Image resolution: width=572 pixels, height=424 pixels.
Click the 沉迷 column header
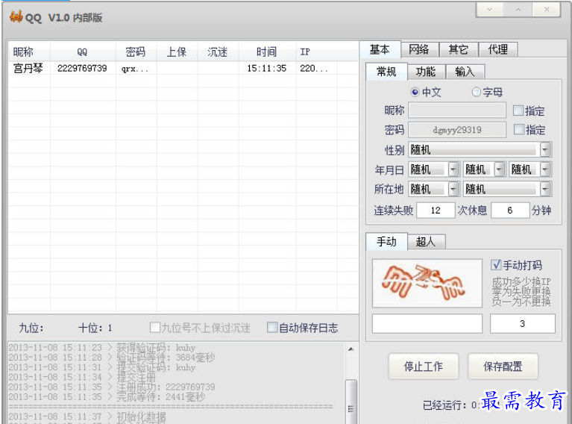(x=219, y=52)
